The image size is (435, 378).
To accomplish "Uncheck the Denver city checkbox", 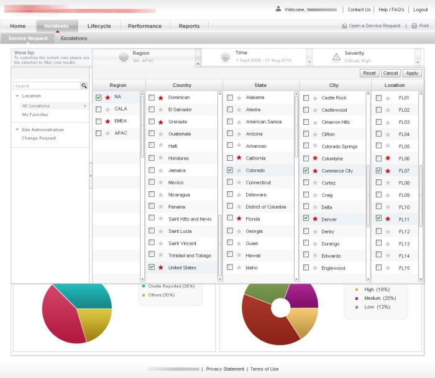I will 306,218.
